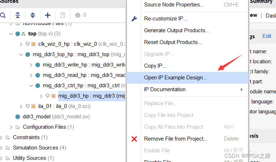The width and height of the screenshot is (276, 162).
Task: Click the Utility Sources (1) label
Action: pos(34,158)
